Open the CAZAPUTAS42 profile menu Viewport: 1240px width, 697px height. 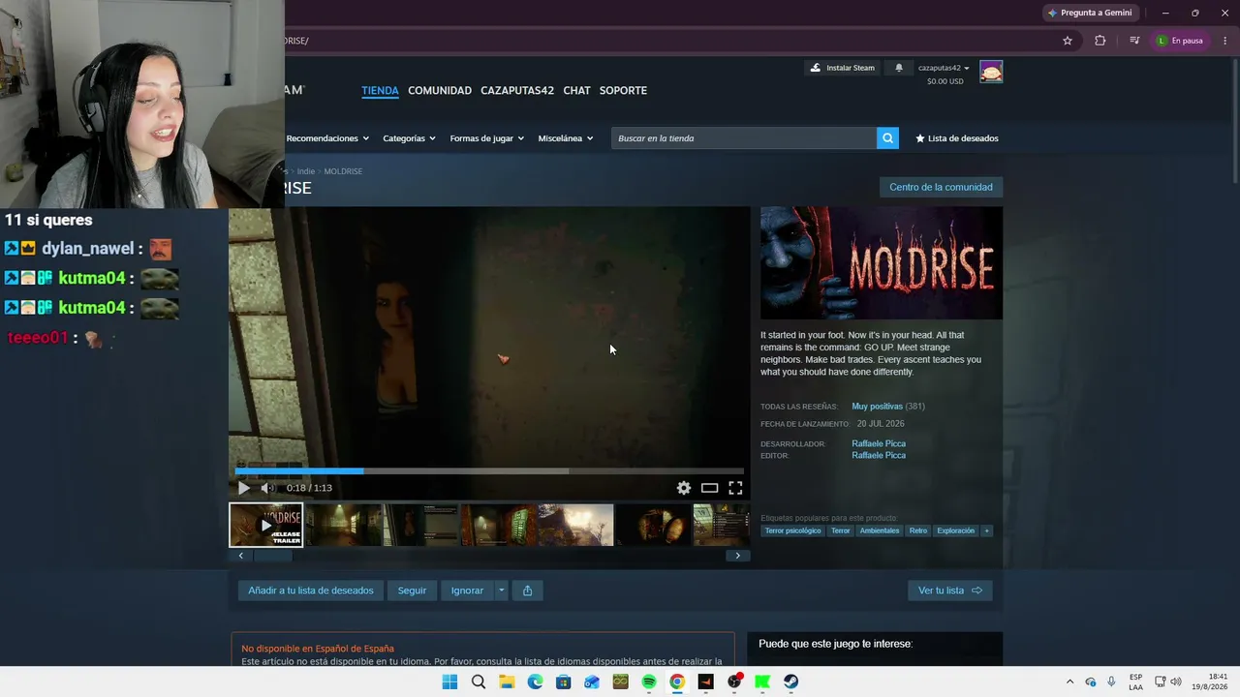coord(517,90)
